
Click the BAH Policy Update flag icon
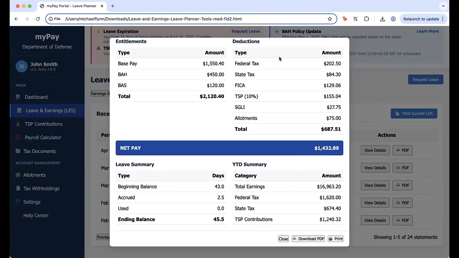(277, 32)
